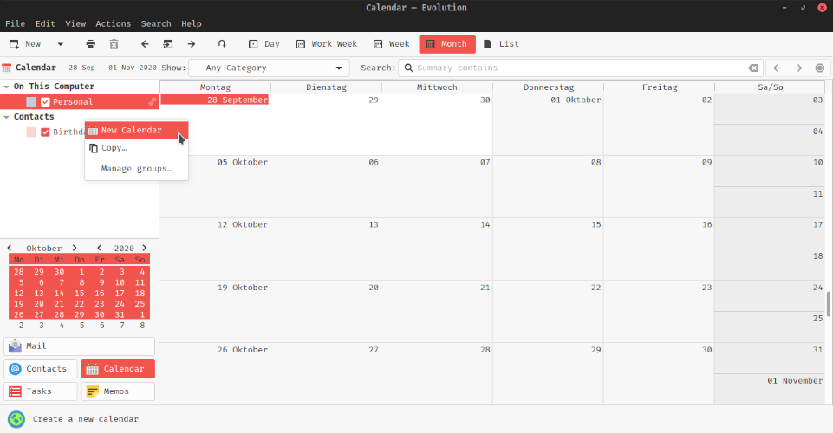The height and width of the screenshot is (433, 833).
Task: Switch to Tasks component
Action: pos(41,391)
